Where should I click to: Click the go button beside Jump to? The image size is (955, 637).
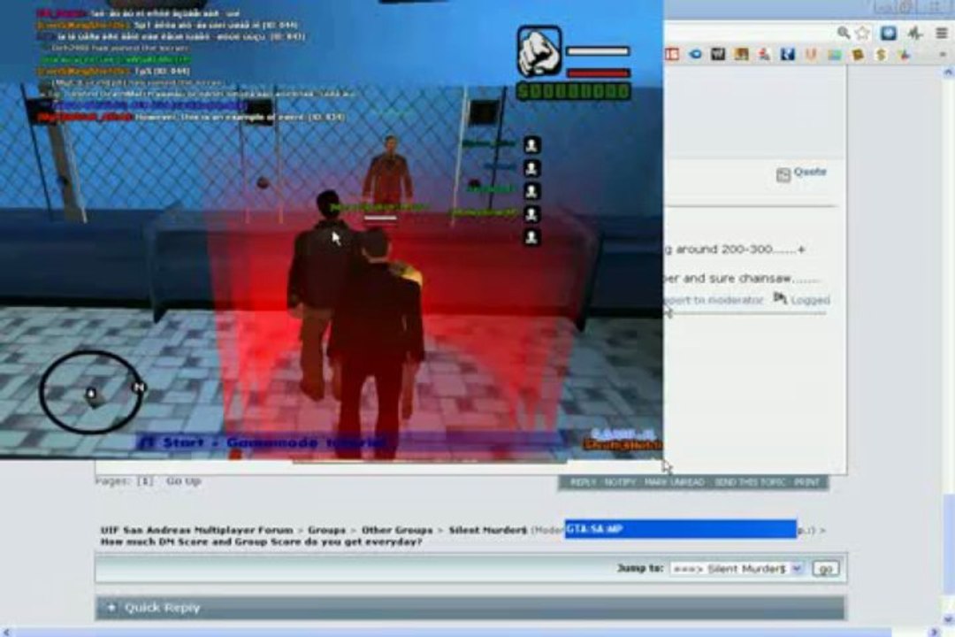(x=826, y=570)
